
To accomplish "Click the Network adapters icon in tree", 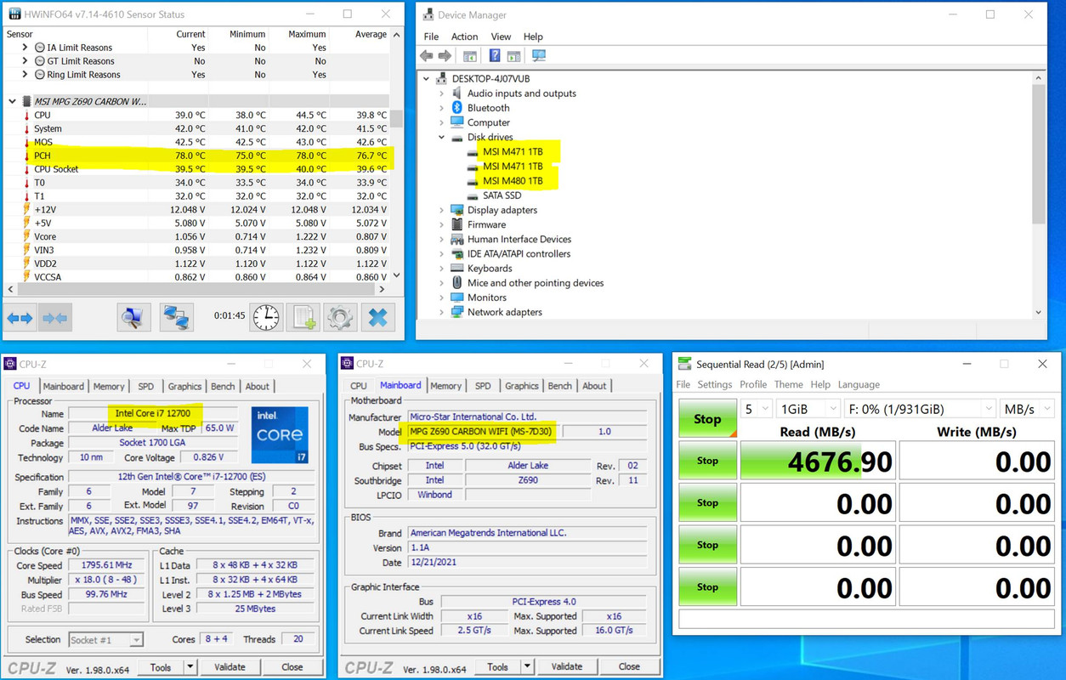I will click(456, 312).
